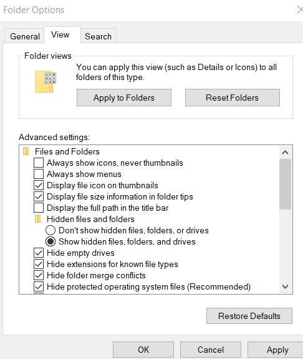303x359 pixels.
Task: Close the Folder Options dialog
Action: [x=300, y=9]
